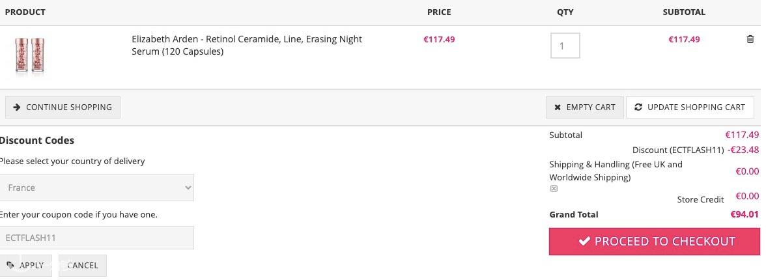Apply the ECTFLASH11 coupon code

25,265
